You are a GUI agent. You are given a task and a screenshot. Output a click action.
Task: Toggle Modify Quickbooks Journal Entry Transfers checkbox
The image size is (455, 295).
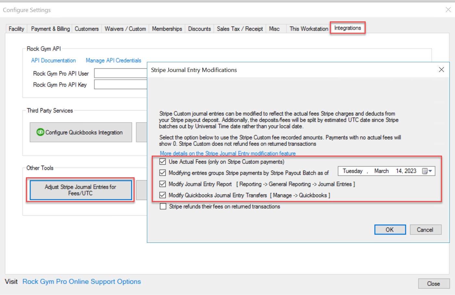point(163,195)
